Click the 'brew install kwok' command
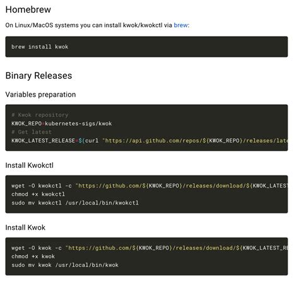This screenshot has height=281, width=299. point(40,47)
